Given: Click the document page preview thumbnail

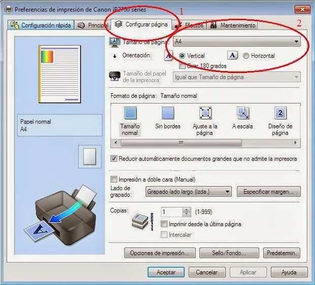Looking at the screenshot, I should pos(60,74).
